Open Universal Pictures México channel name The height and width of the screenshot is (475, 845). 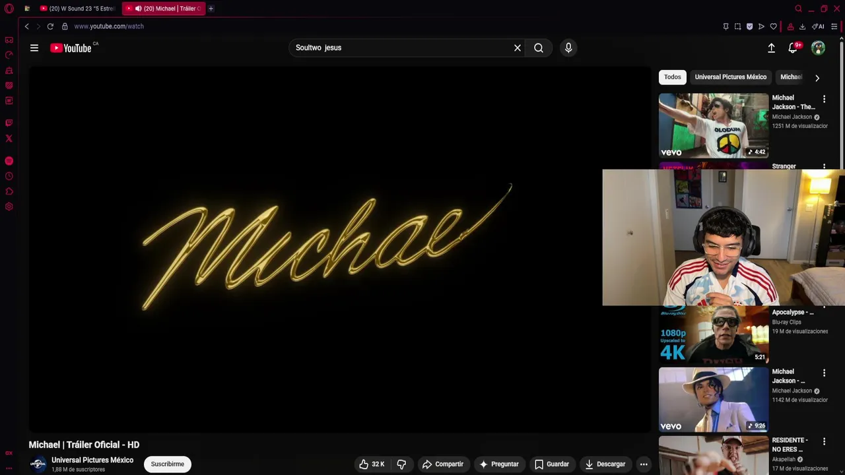pos(92,460)
